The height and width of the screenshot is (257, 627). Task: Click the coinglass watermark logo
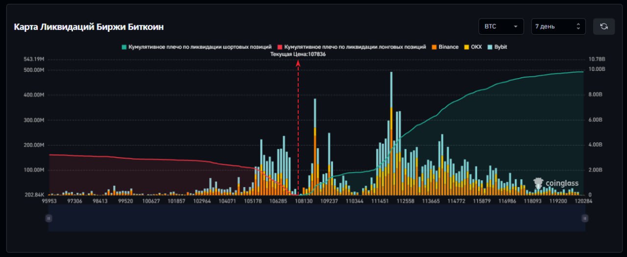pyautogui.click(x=556, y=183)
